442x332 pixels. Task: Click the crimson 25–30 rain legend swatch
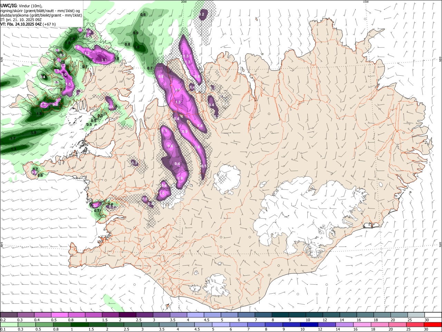(x=415, y=324)
